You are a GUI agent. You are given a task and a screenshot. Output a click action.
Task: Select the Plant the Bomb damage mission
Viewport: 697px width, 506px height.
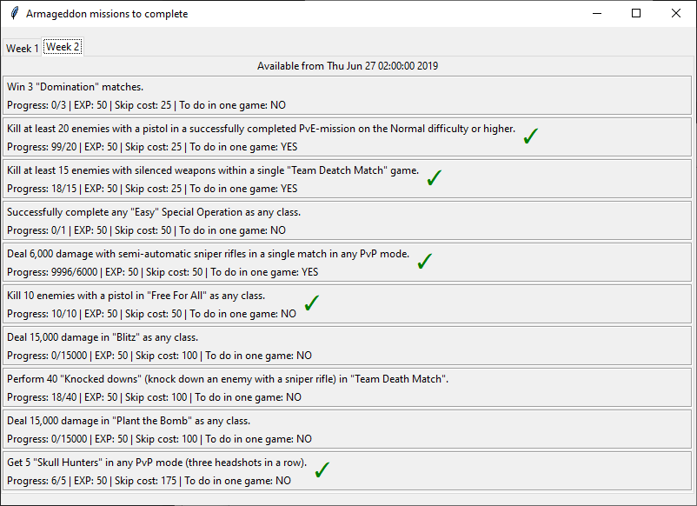point(347,429)
